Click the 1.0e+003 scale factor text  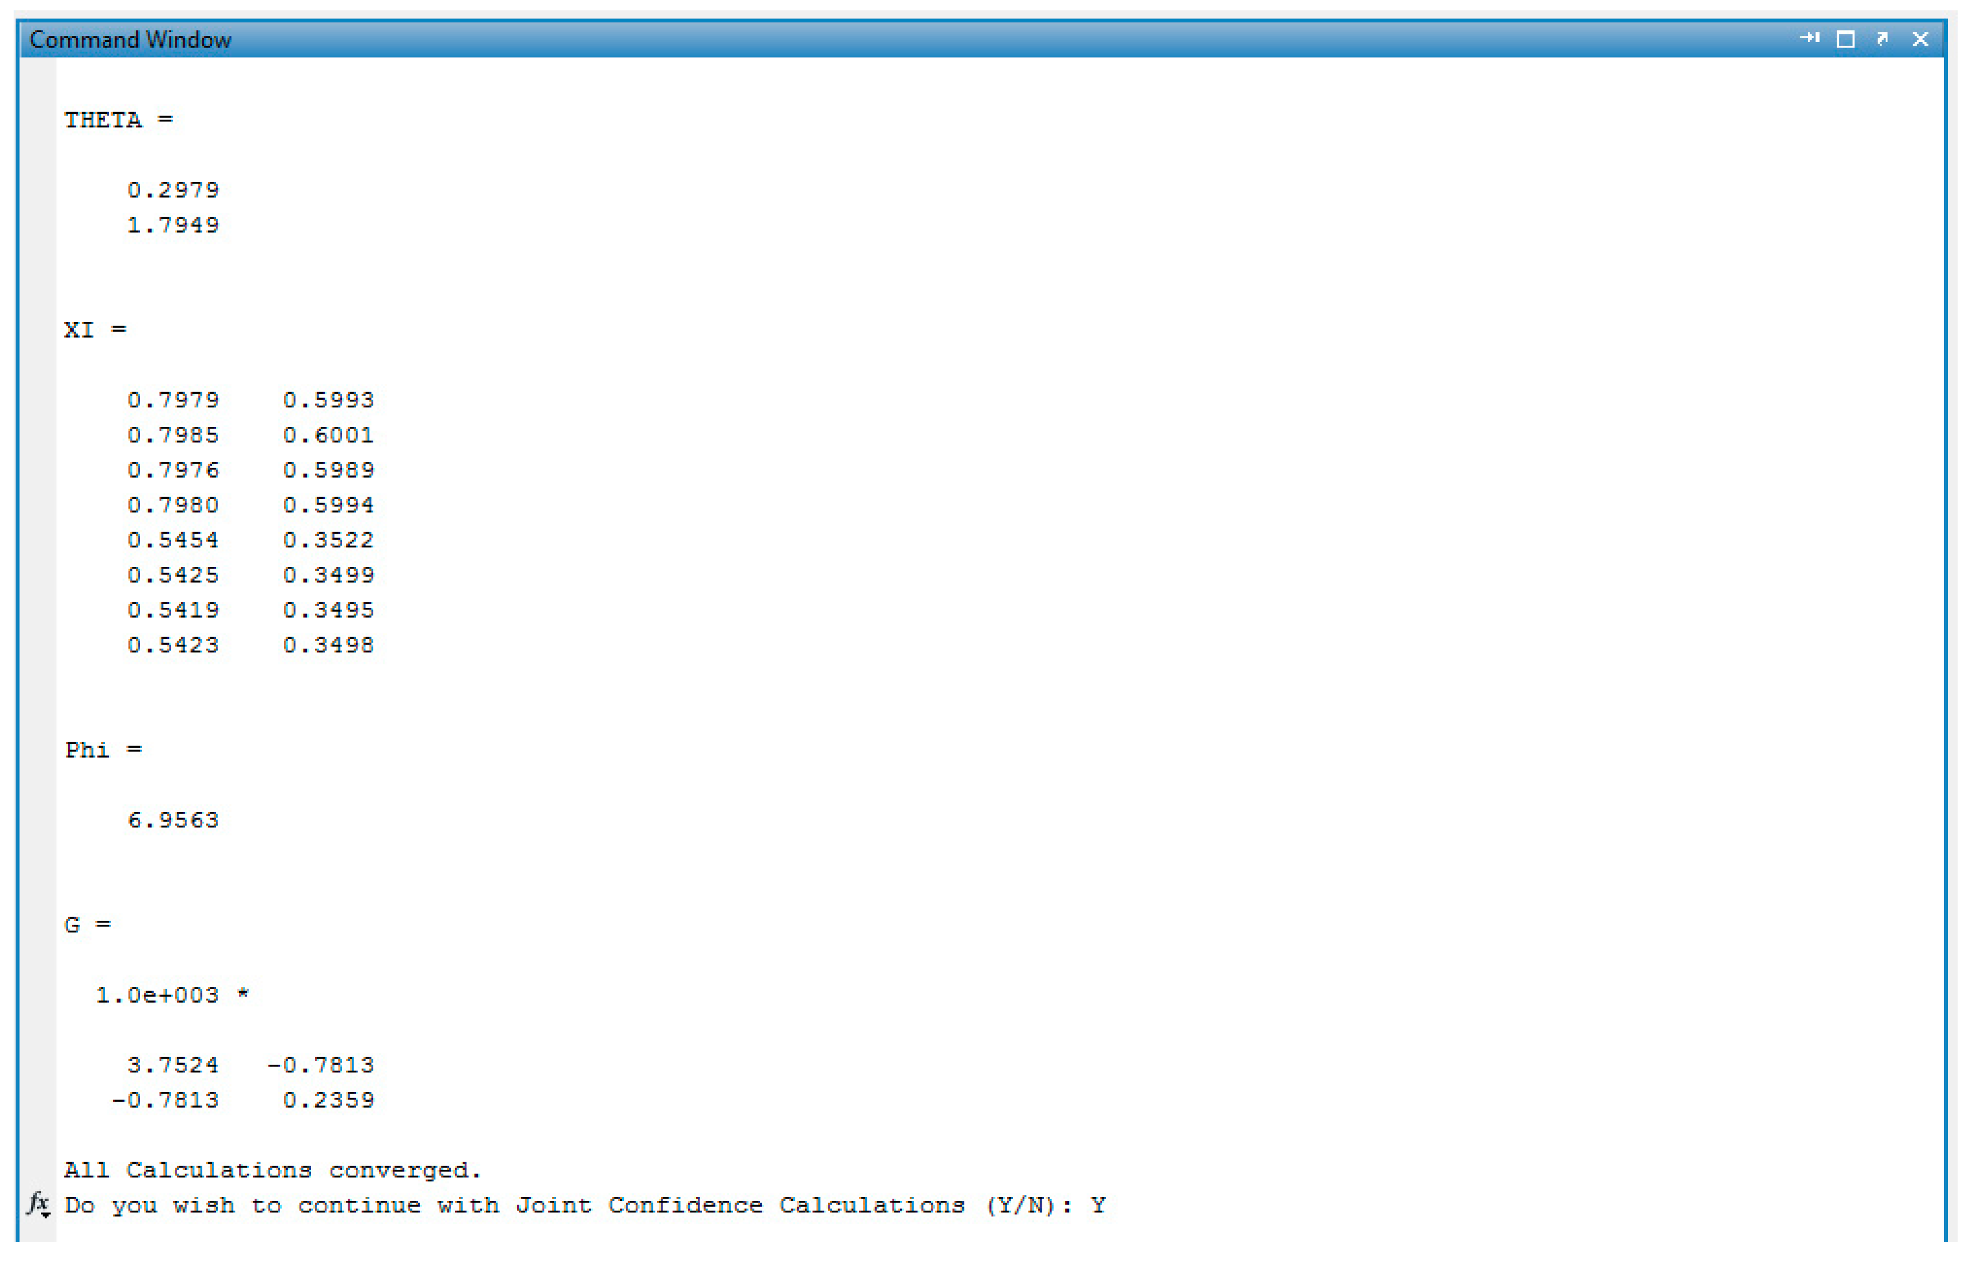pos(157,995)
